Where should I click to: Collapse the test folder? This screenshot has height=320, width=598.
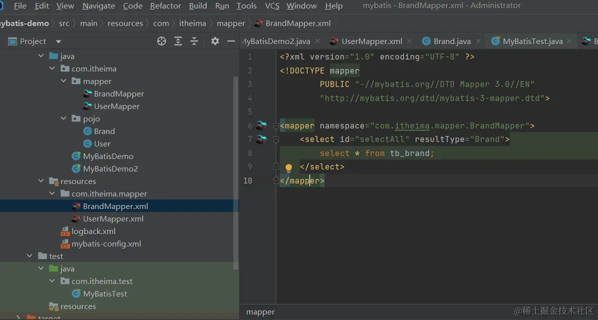pyautogui.click(x=30, y=256)
